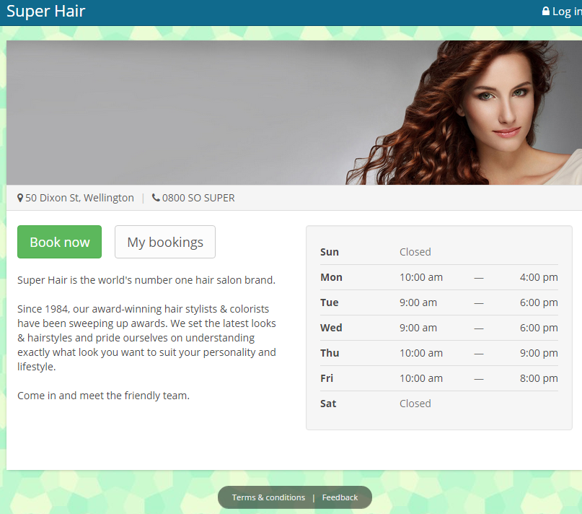Click the Sun row label
This screenshot has width=582, height=514.
click(330, 252)
